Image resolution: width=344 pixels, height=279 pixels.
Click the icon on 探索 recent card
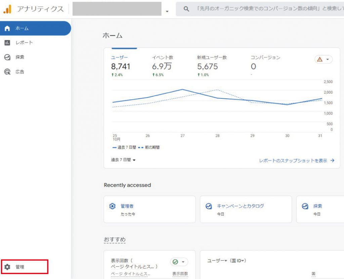click(x=305, y=206)
